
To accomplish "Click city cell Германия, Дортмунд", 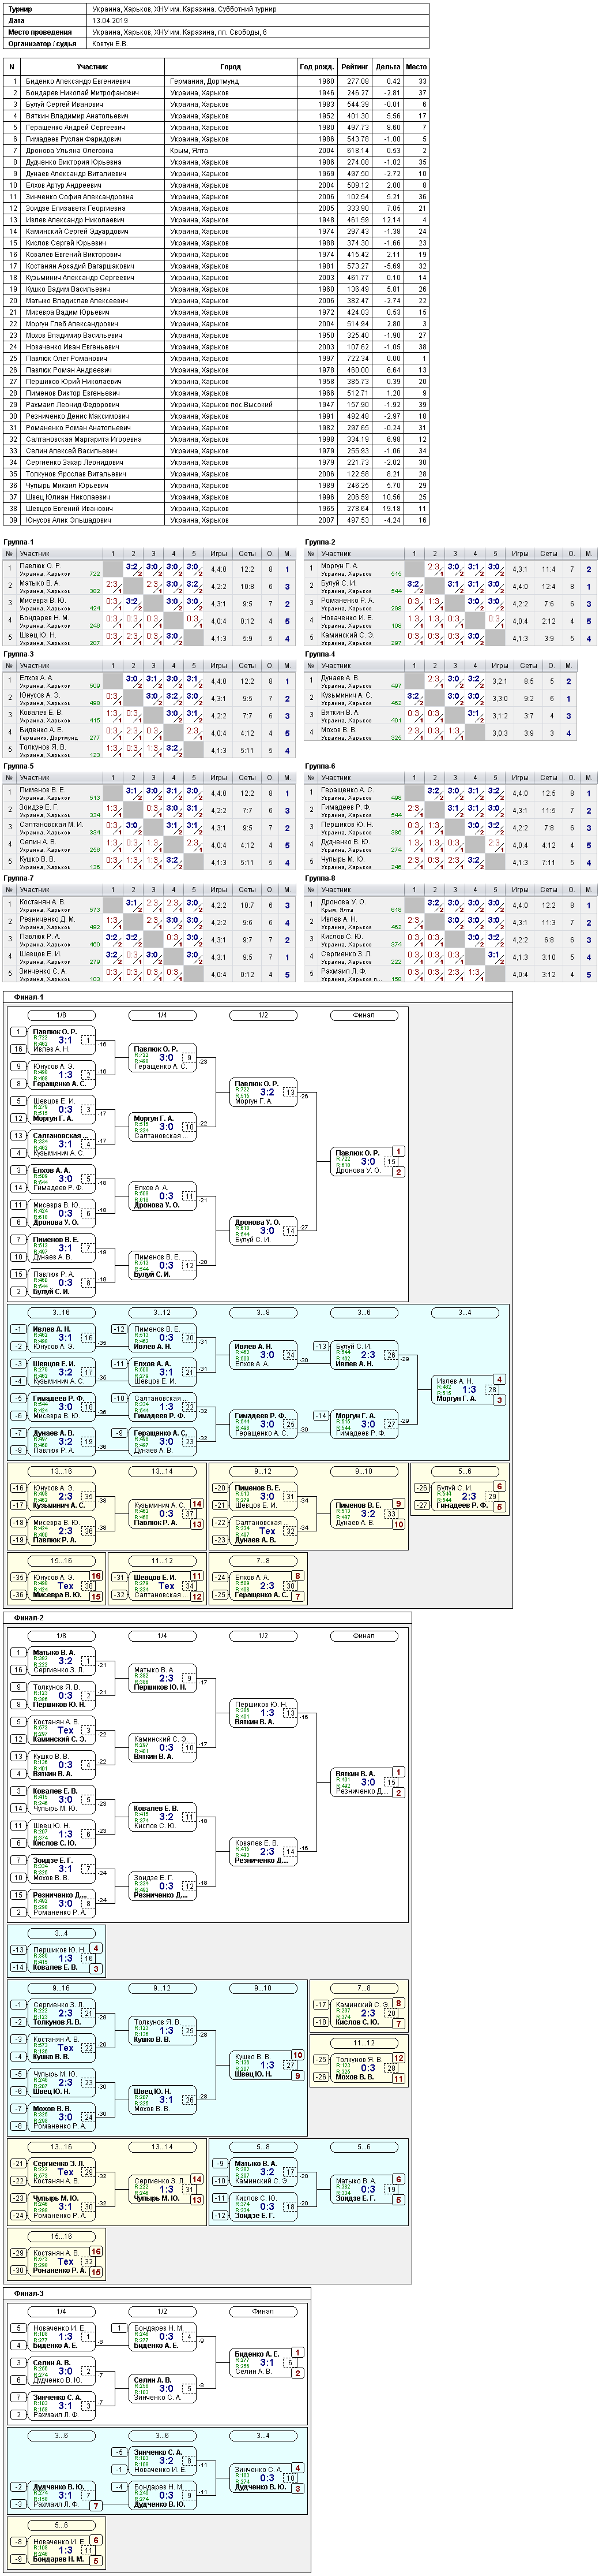I will pos(205,81).
